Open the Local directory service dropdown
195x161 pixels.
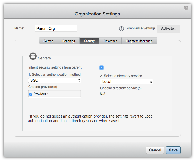click(x=127, y=82)
